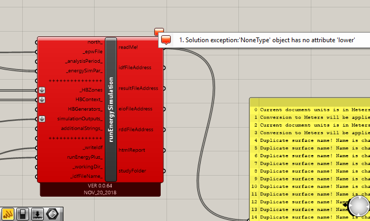Click the Solution exception error message
This screenshot has width=370, height=221.
266,40
